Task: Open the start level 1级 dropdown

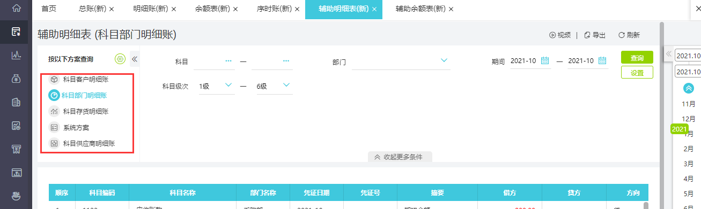Action: (x=228, y=85)
